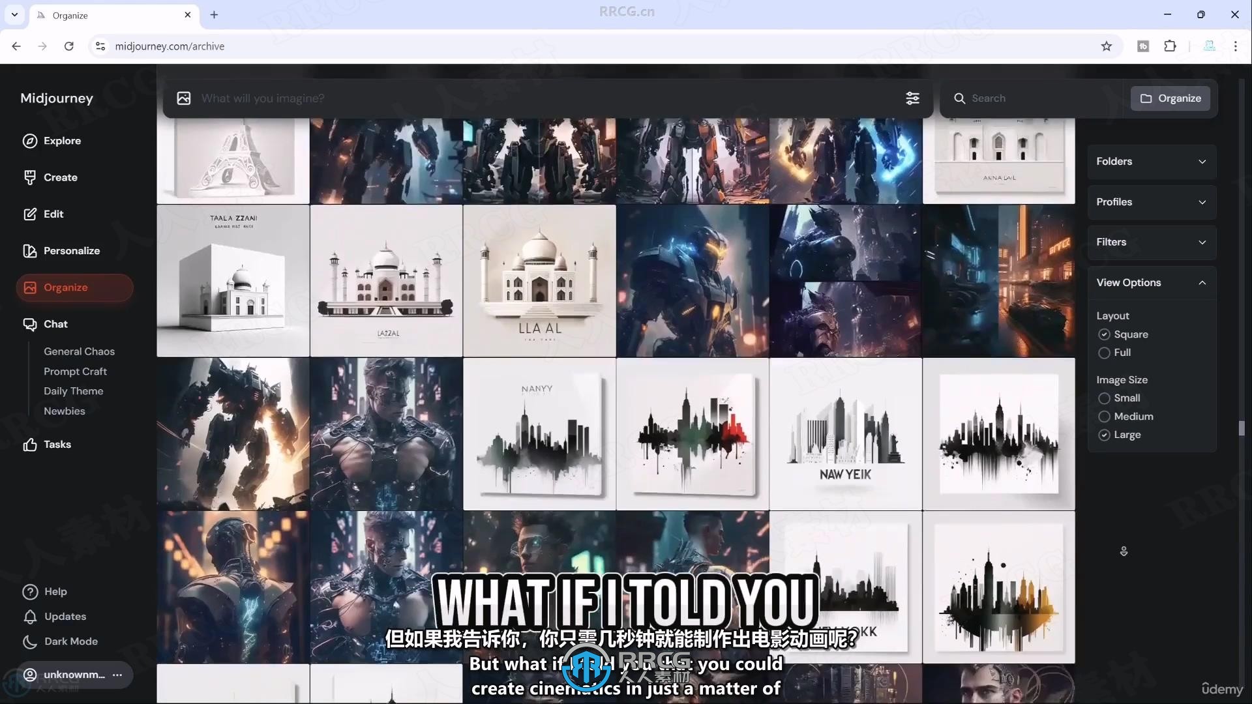Viewport: 1252px width, 704px height.
Task: Go to Personalize in sidebar
Action: pyautogui.click(x=61, y=251)
